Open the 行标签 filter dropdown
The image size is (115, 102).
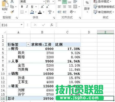pyautogui.click(x=28, y=44)
